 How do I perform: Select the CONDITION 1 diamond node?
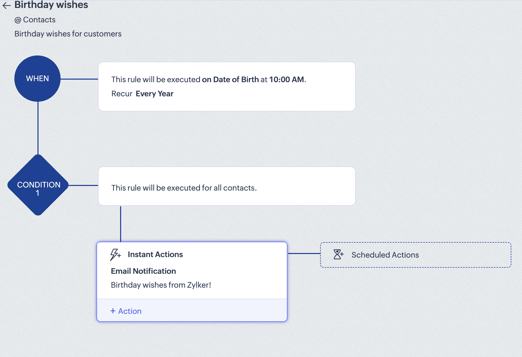(x=38, y=185)
